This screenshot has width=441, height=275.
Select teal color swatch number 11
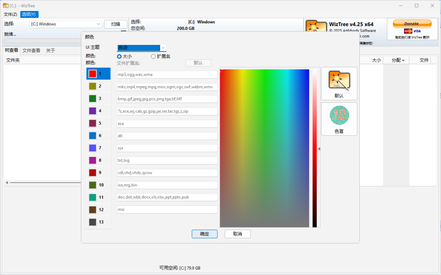(93, 197)
